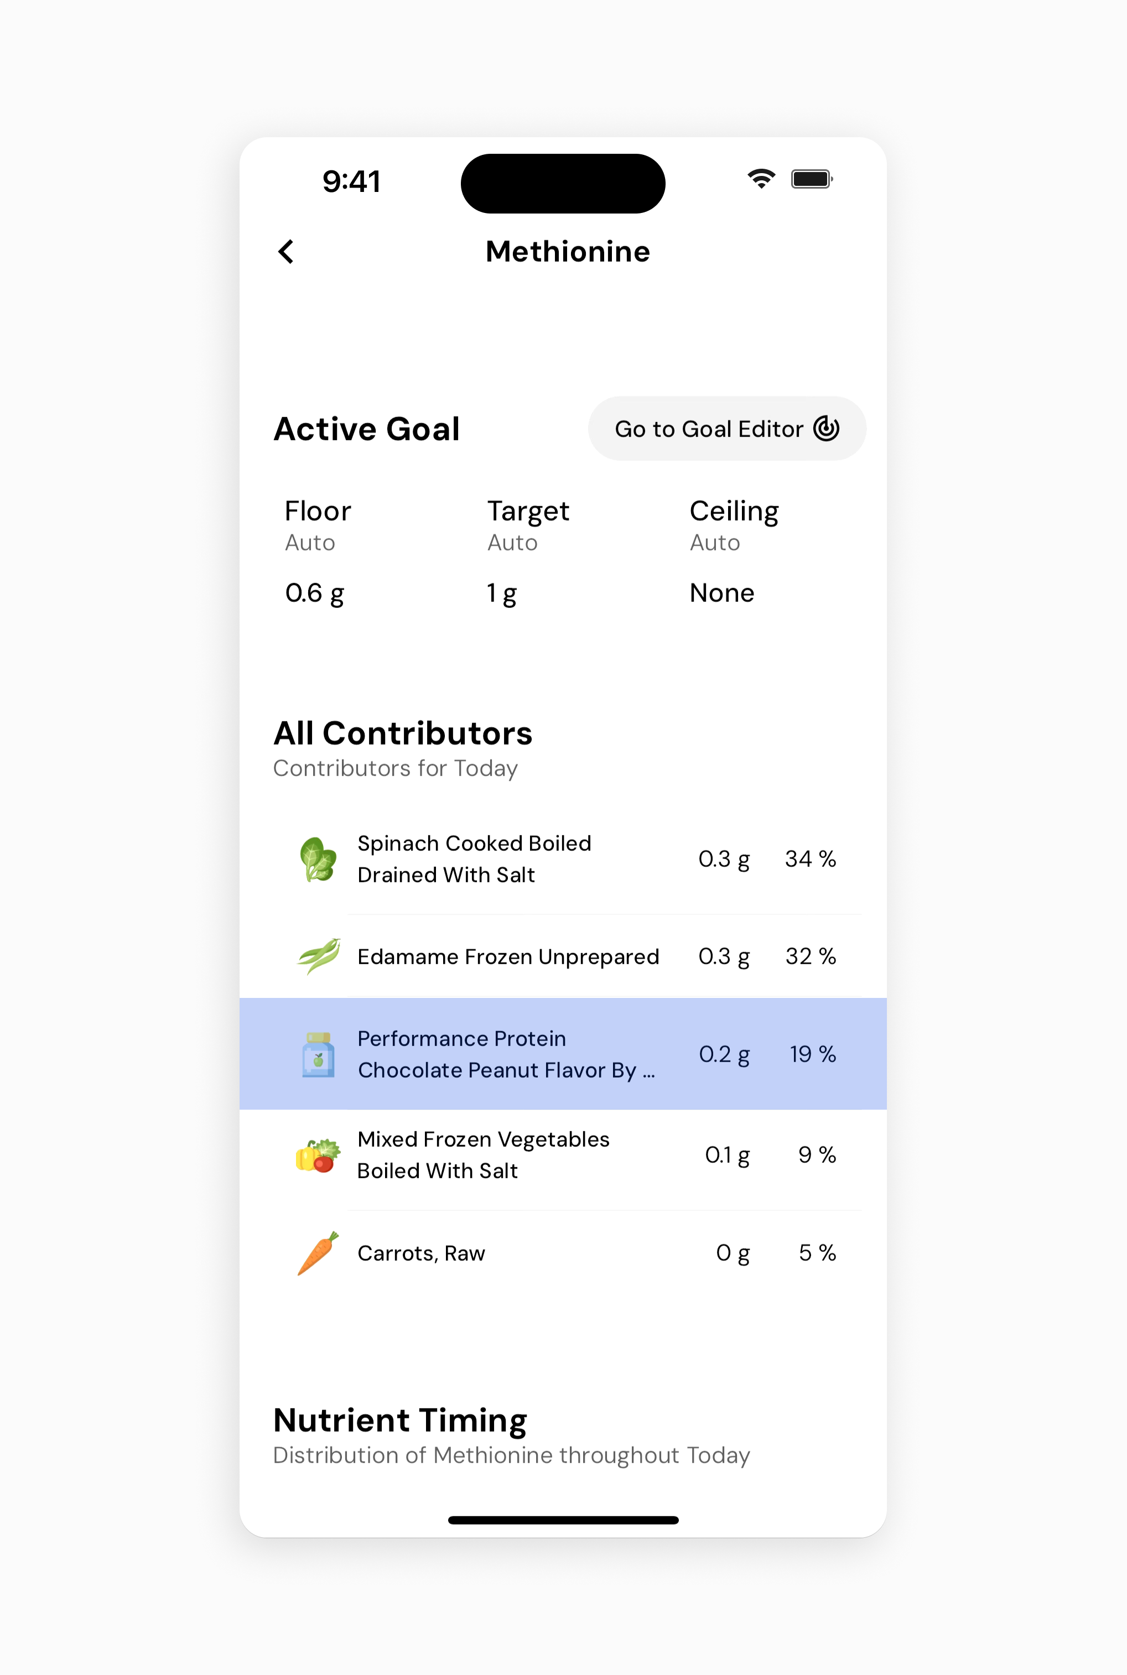The height and width of the screenshot is (1675, 1127).
Task: Open the Go to Goal Editor button
Action: (x=726, y=428)
